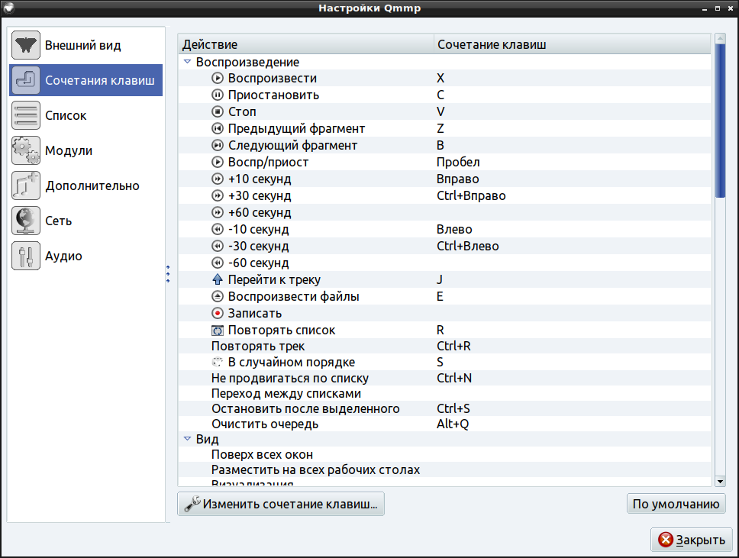Viewport: 739px width, 558px height.
Task: Sort by the Действие column header
Action: pos(305,45)
